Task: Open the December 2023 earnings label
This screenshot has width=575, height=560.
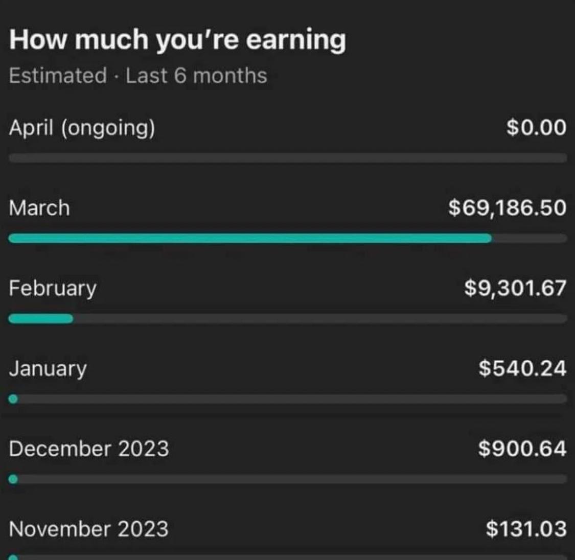Action: 89,449
